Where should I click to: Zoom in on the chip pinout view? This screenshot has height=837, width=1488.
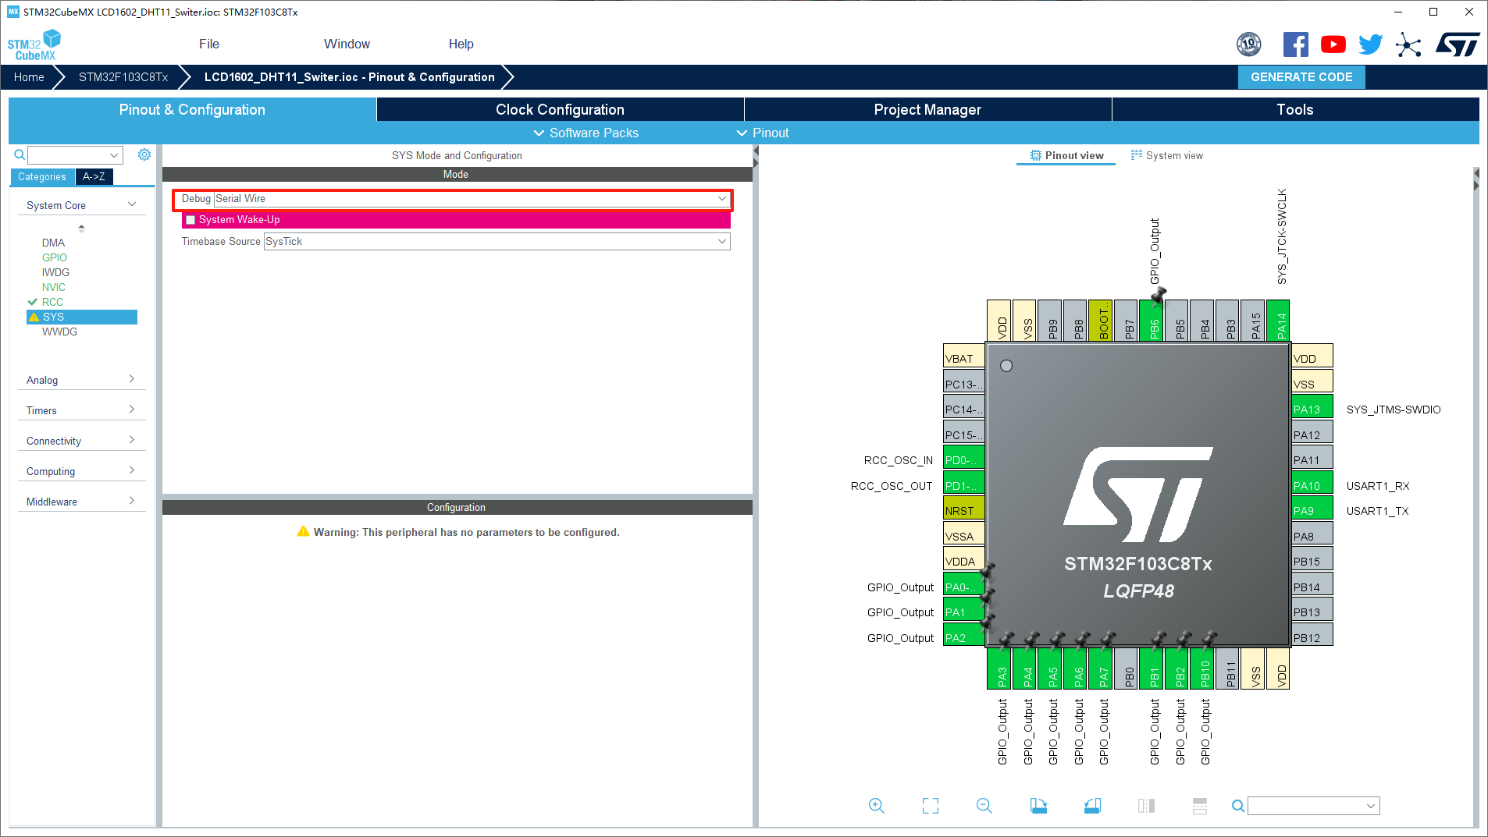pyautogui.click(x=877, y=806)
